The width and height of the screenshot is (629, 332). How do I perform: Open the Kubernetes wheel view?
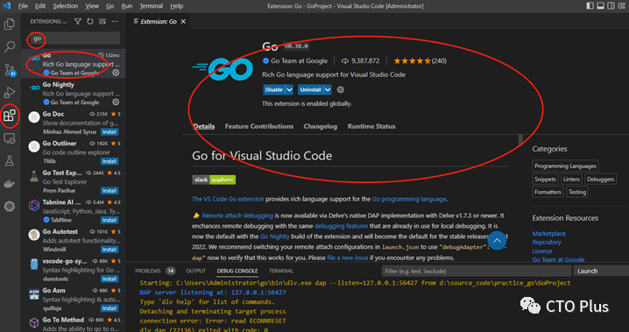(x=10, y=207)
